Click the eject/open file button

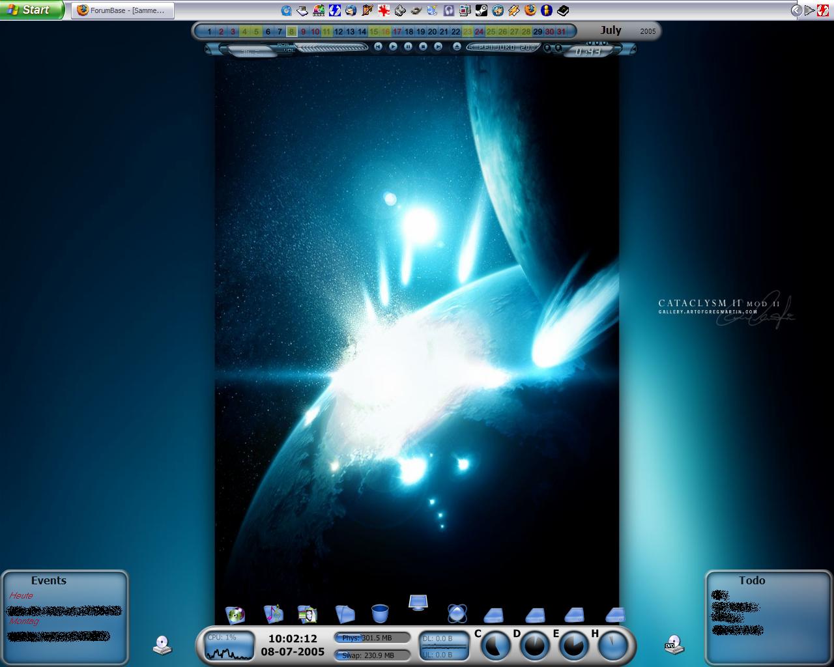[x=457, y=47]
